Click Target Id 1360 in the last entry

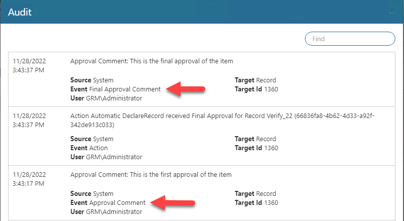point(256,203)
